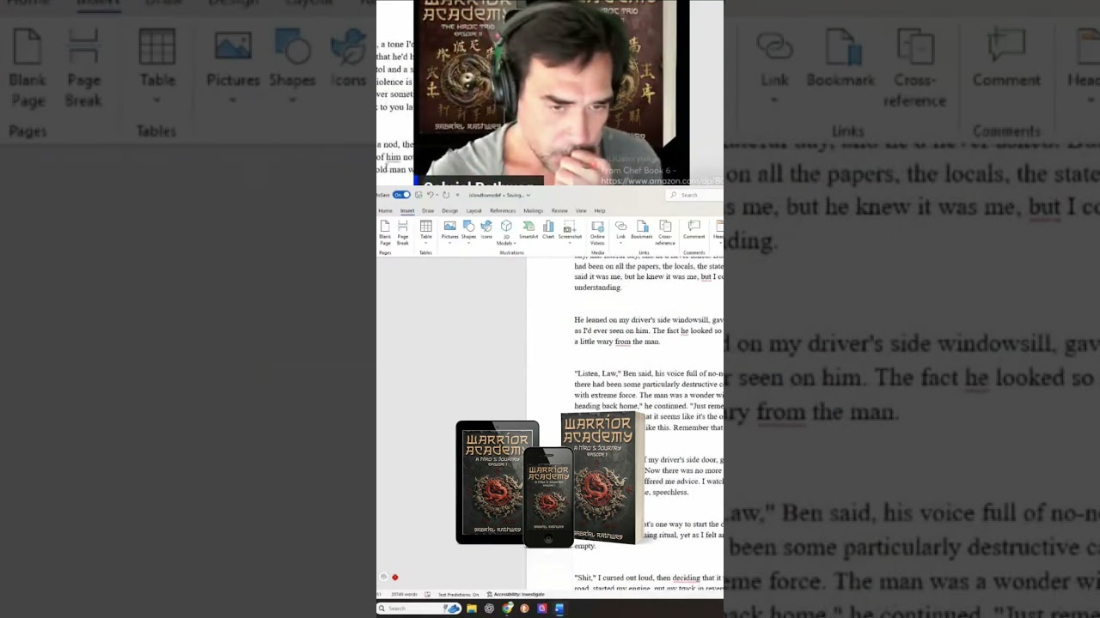The height and width of the screenshot is (618, 1100).
Task: Redo the last action
Action: click(446, 195)
